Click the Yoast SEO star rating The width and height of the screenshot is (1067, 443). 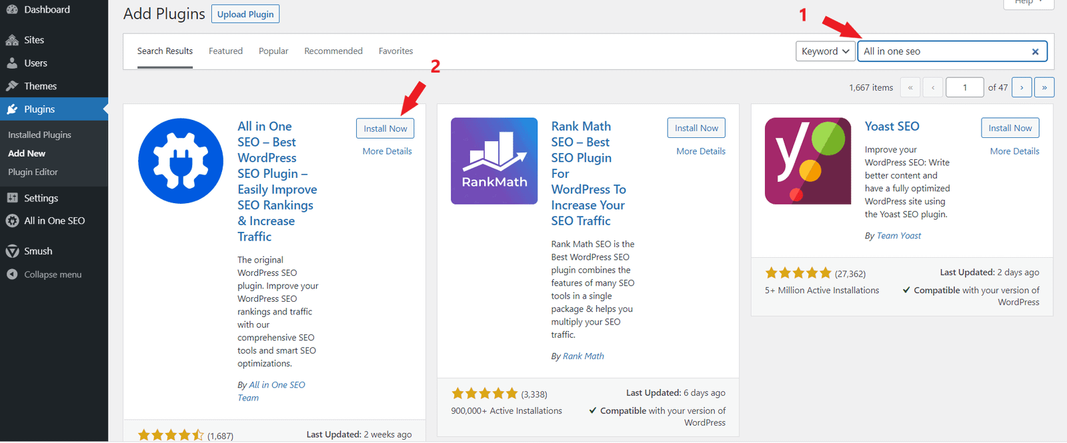(798, 273)
